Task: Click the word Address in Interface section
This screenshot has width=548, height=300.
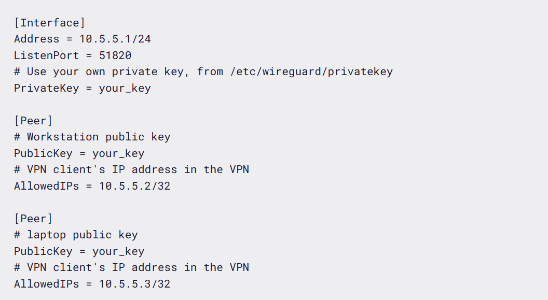Action: (x=37, y=39)
